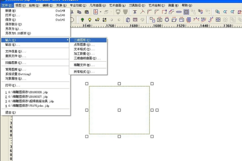Click the bottom-right selection handle of rectangle

152,136
